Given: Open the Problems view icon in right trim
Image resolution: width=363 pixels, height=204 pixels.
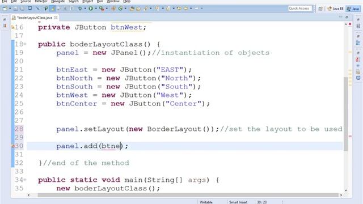Looking at the screenshot, I should click(x=358, y=59).
